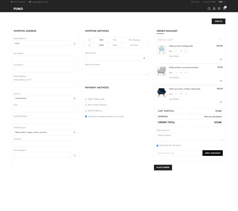Open wishlist star icon in header

point(219,9)
